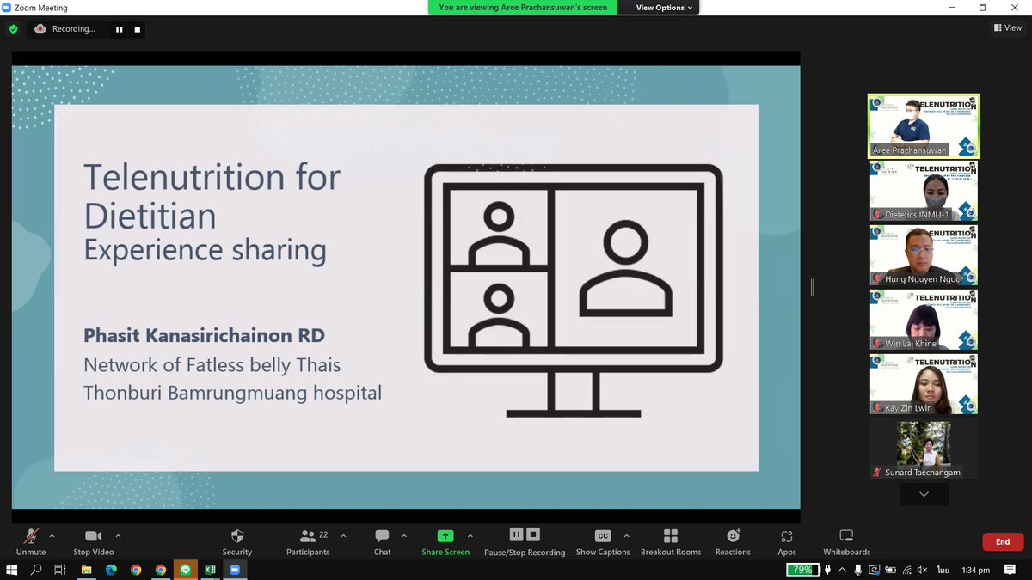
Task: Start Share Screen
Action: 445,540
